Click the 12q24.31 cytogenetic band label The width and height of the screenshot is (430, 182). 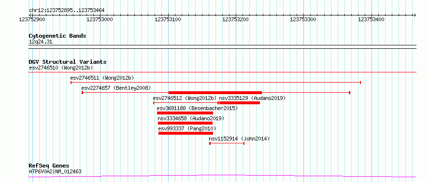point(41,42)
